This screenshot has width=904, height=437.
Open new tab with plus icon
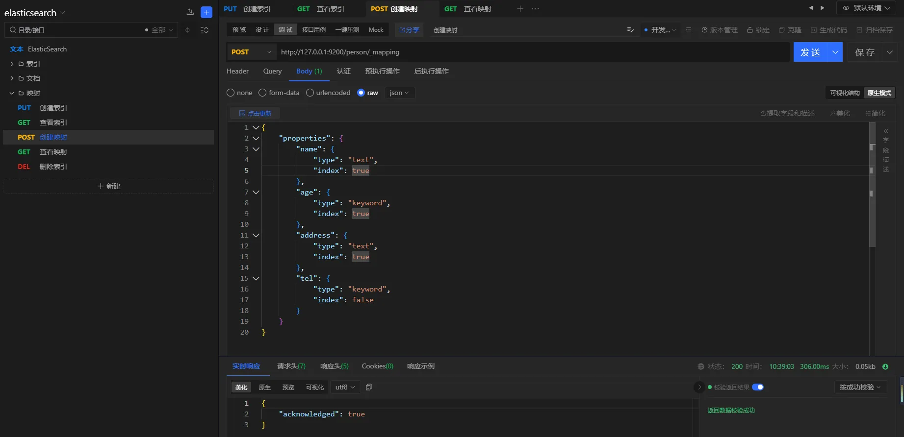(x=520, y=9)
